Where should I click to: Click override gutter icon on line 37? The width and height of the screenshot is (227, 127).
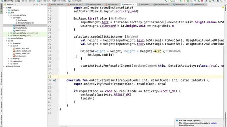tap(54, 80)
